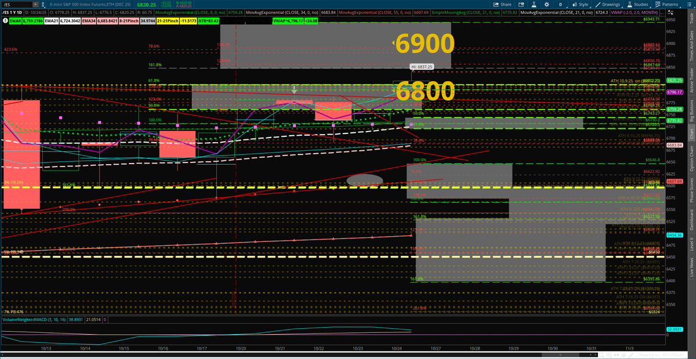Screen dimensions: 696x359
Task: Click the 6494.36 cyan axis bubble
Action: click(x=675, y=235)
